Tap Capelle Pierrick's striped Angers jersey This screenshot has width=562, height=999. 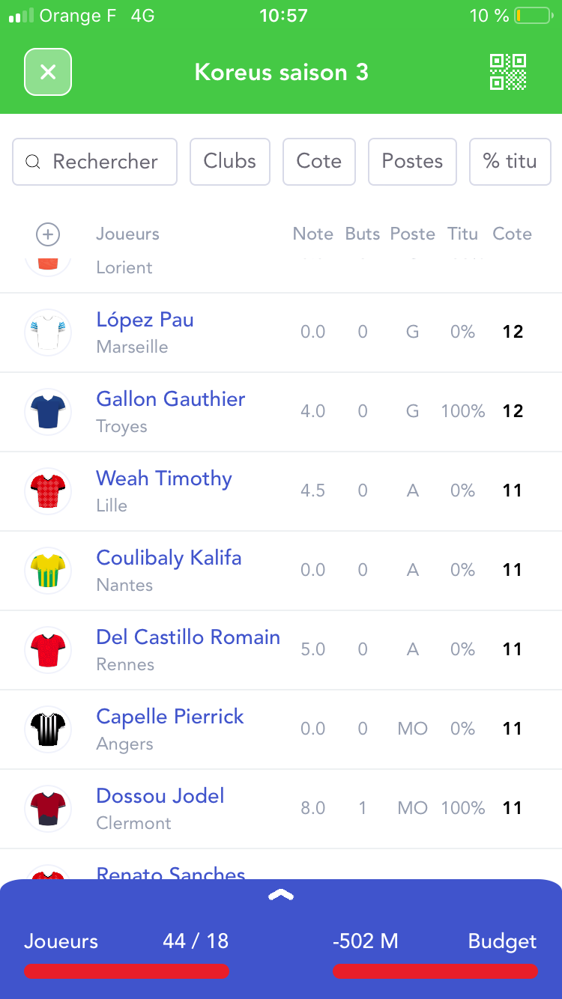(x=48, y=729)
